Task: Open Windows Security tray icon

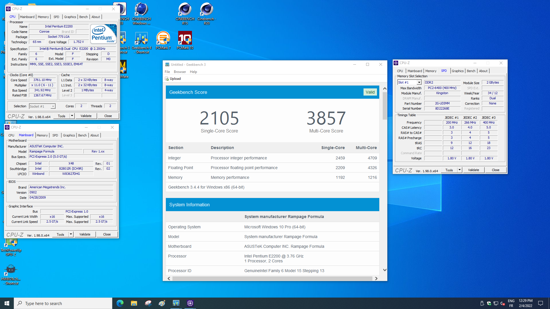Action: 489,303
